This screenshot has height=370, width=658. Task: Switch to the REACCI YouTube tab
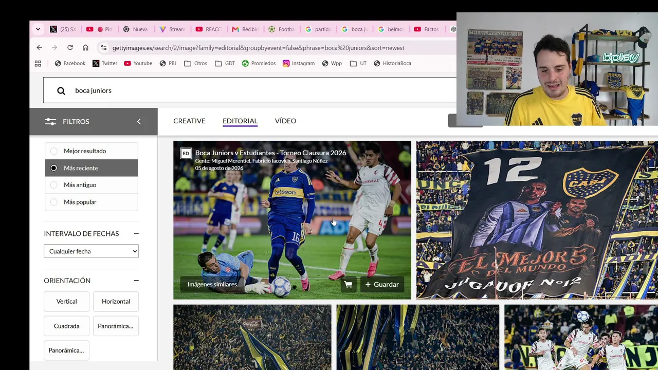pos(209,29)
